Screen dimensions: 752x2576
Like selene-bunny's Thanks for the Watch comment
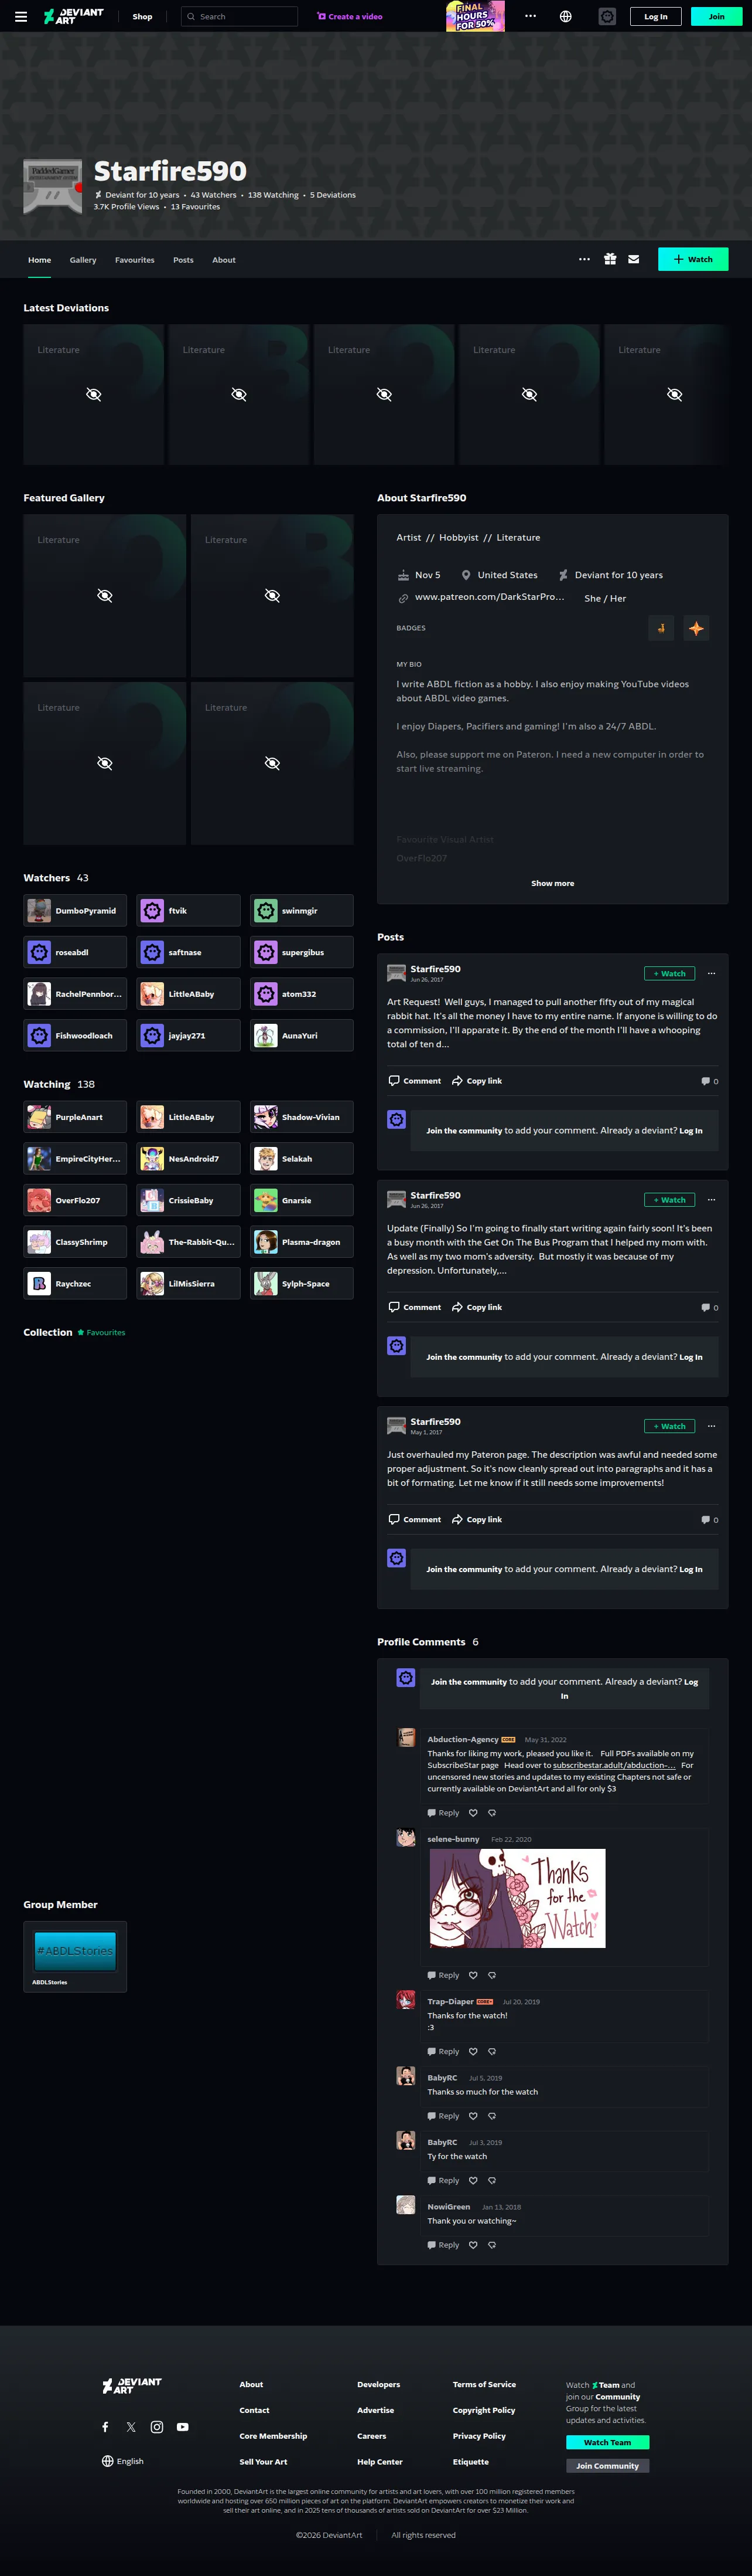click(x=473, y=1975)
